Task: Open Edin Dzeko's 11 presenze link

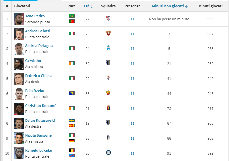Action: 132,94
